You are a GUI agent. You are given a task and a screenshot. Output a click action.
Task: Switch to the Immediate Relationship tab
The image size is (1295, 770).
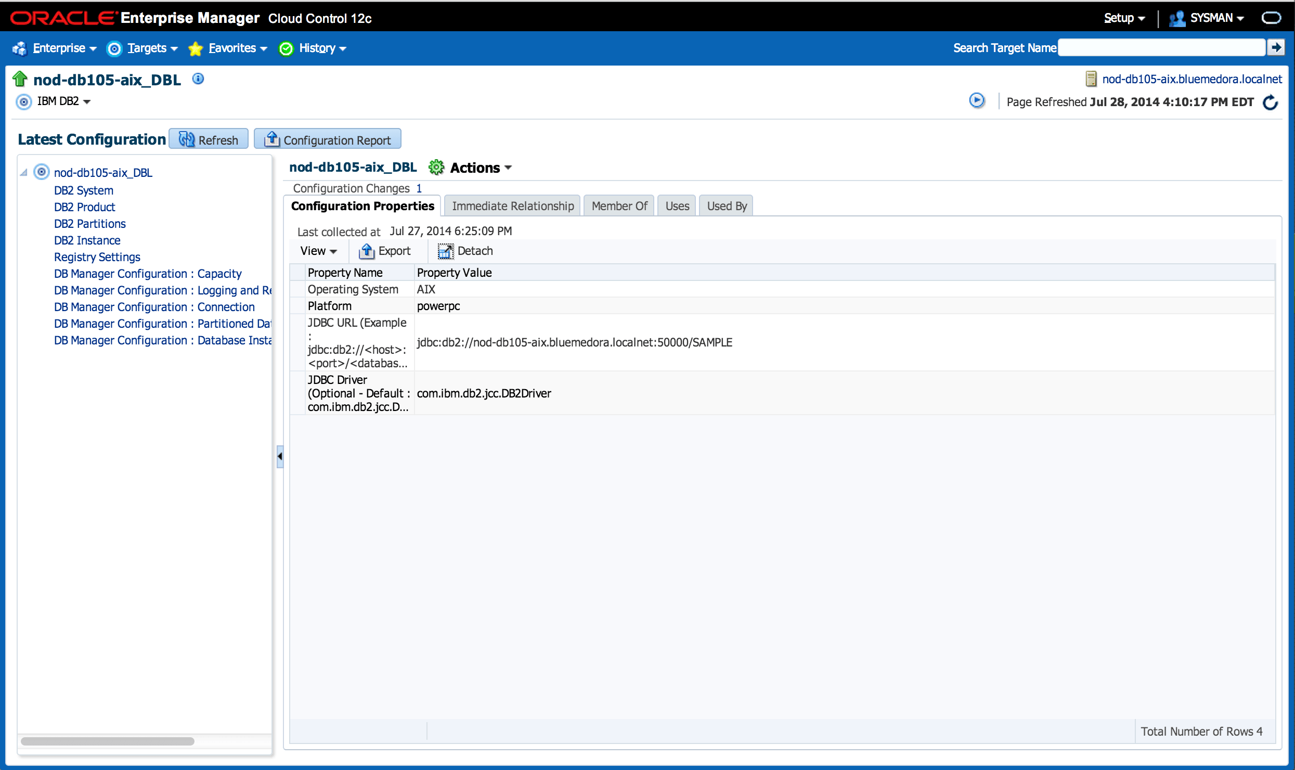pyautogui.click(x=513, y=206)
